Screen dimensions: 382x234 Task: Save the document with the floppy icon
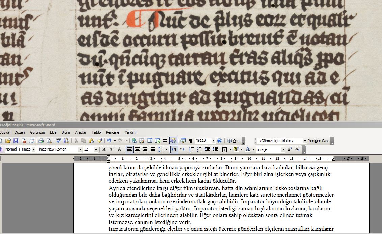pyautogui.click(x=16, y=141)
